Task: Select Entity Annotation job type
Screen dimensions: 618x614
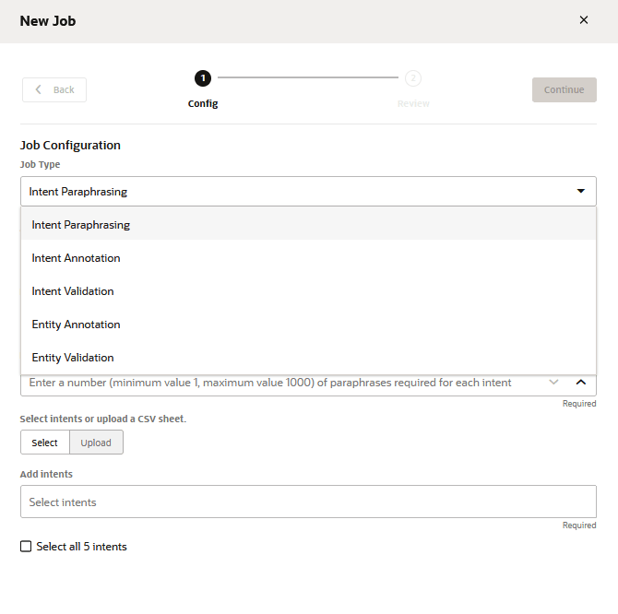Action: (x=76, y=325)
